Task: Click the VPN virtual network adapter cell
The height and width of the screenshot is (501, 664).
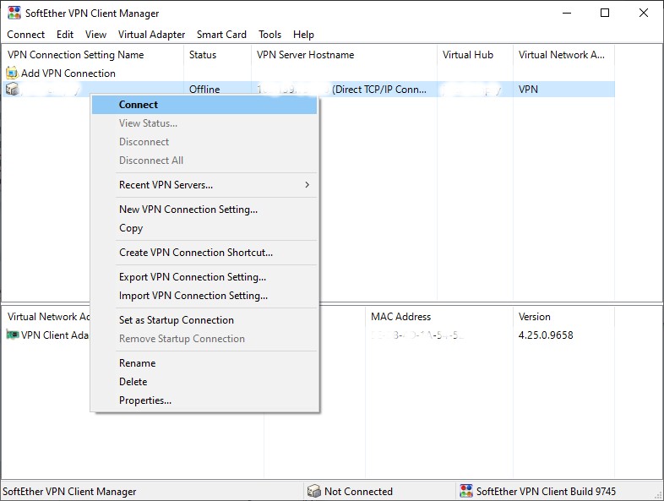Action: coord(528,90)
